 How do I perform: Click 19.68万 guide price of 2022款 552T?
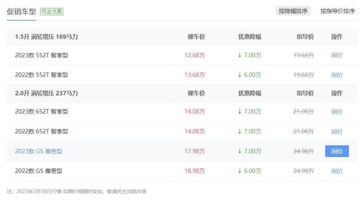[303, 75]
